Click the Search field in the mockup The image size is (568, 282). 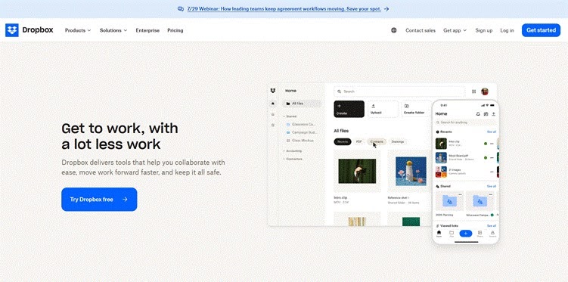point(399,91)
